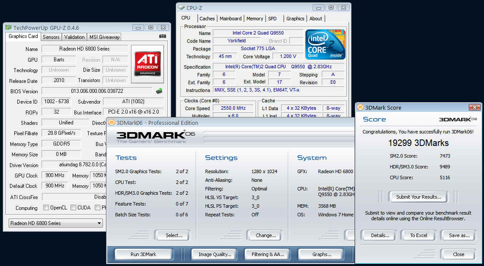Click the Graphs... button
This screenshot has height=266, width=484.
pos(321,254)
